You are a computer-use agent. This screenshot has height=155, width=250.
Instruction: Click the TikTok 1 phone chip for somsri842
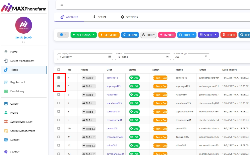pyautogui.click(x=89, y=78)
